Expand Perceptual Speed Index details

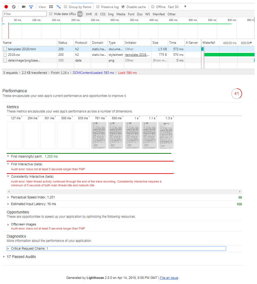tap(8, 197)
